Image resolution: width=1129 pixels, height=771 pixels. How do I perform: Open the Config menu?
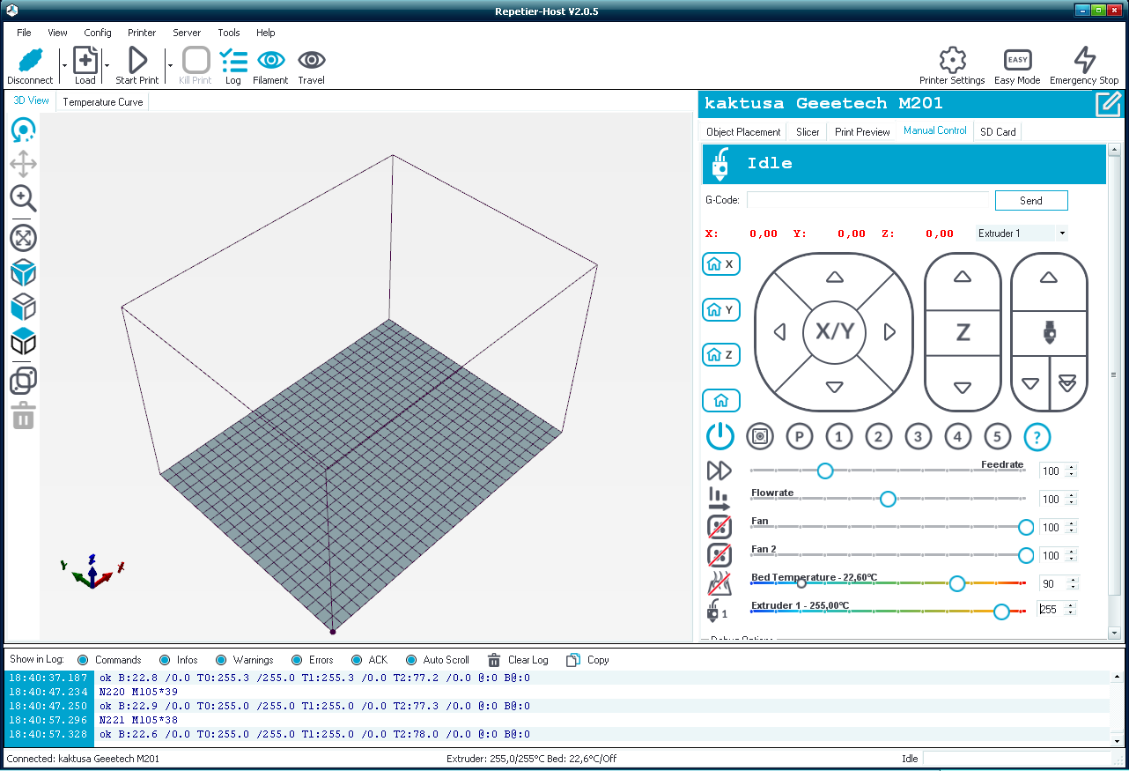tap(98, 33)
